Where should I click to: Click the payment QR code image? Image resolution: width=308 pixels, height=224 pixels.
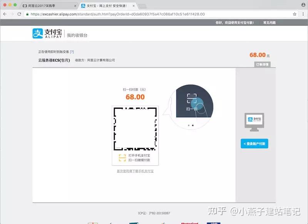[x=135, y=129]
